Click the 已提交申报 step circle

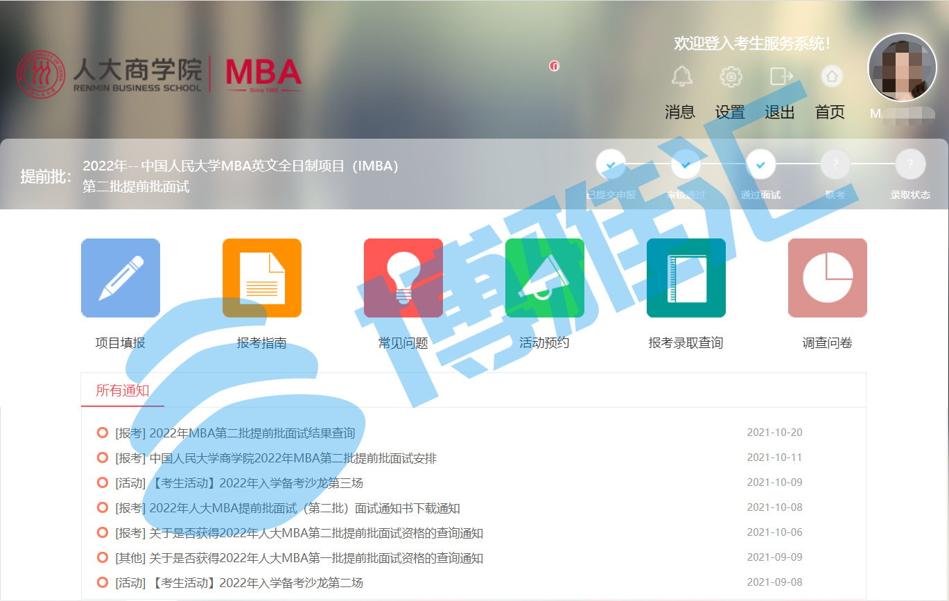pyautogui.click(x=611, y=164)
